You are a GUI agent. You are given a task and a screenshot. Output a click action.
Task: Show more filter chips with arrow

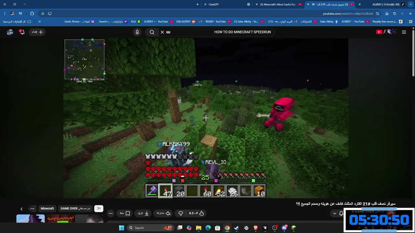point(21,209)
